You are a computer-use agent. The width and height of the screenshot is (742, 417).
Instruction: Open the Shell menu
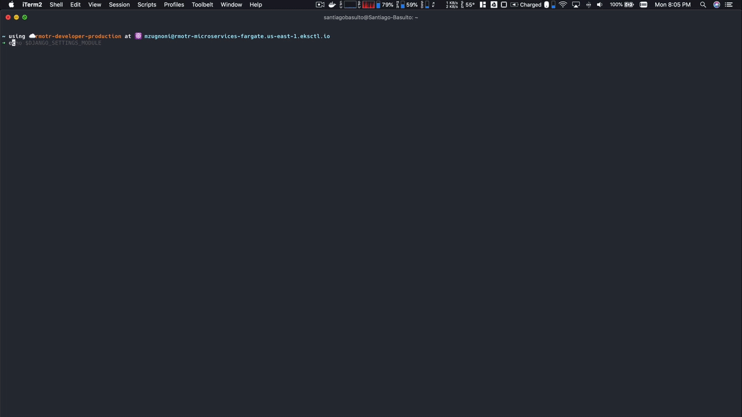56,5
